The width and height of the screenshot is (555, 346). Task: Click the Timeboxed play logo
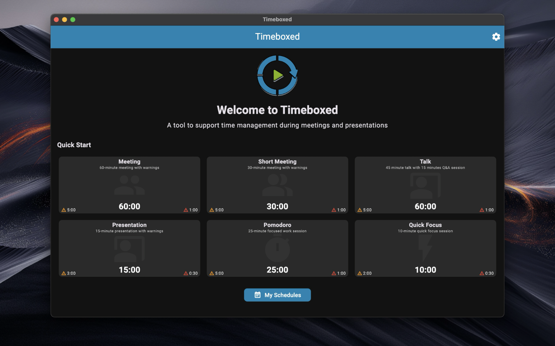pos(277,75)
